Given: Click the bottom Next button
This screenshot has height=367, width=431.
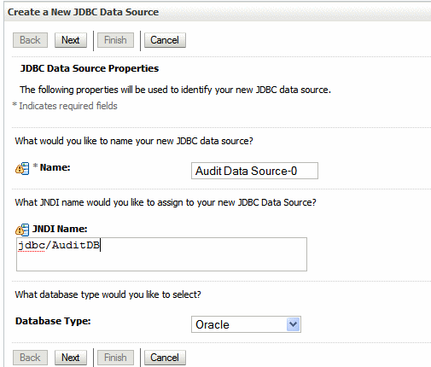Looking at the screenshot, I should point(71,358).
